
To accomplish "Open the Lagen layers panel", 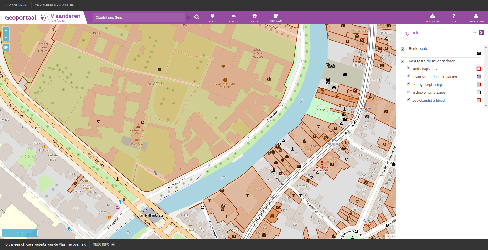I will 255,18.
